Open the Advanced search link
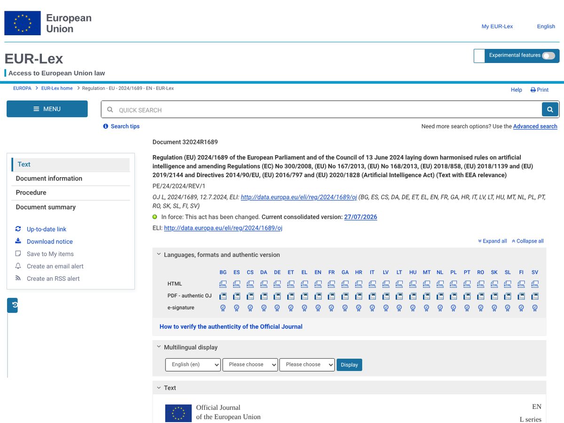The width and height of the screenshot is (564, 423). 535,126
